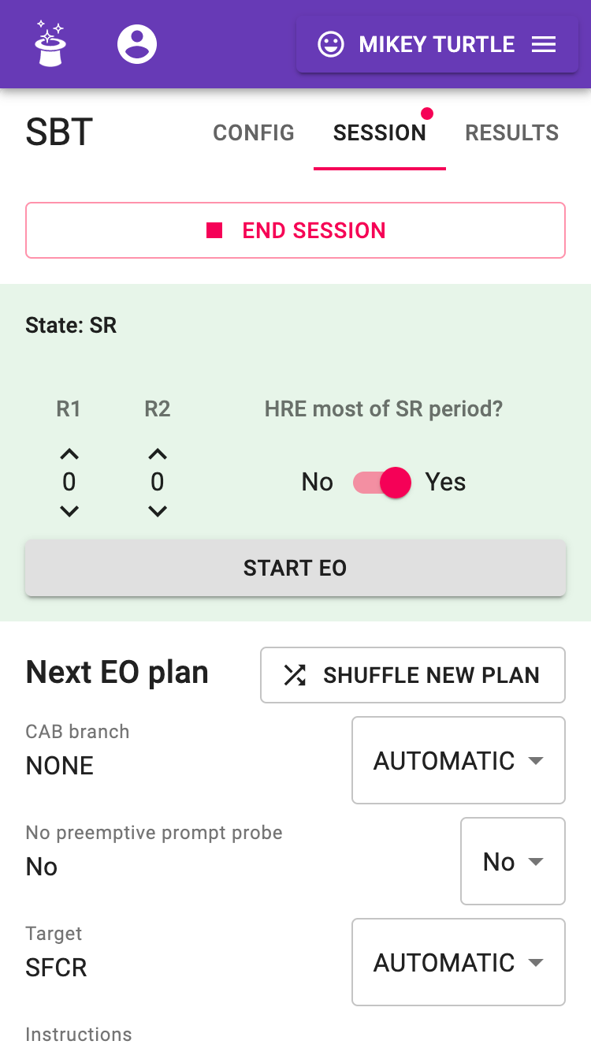Click the SHUFFLE NEW PLAN button
Screen dimensions: 591x1052
(x=413, y=675)
